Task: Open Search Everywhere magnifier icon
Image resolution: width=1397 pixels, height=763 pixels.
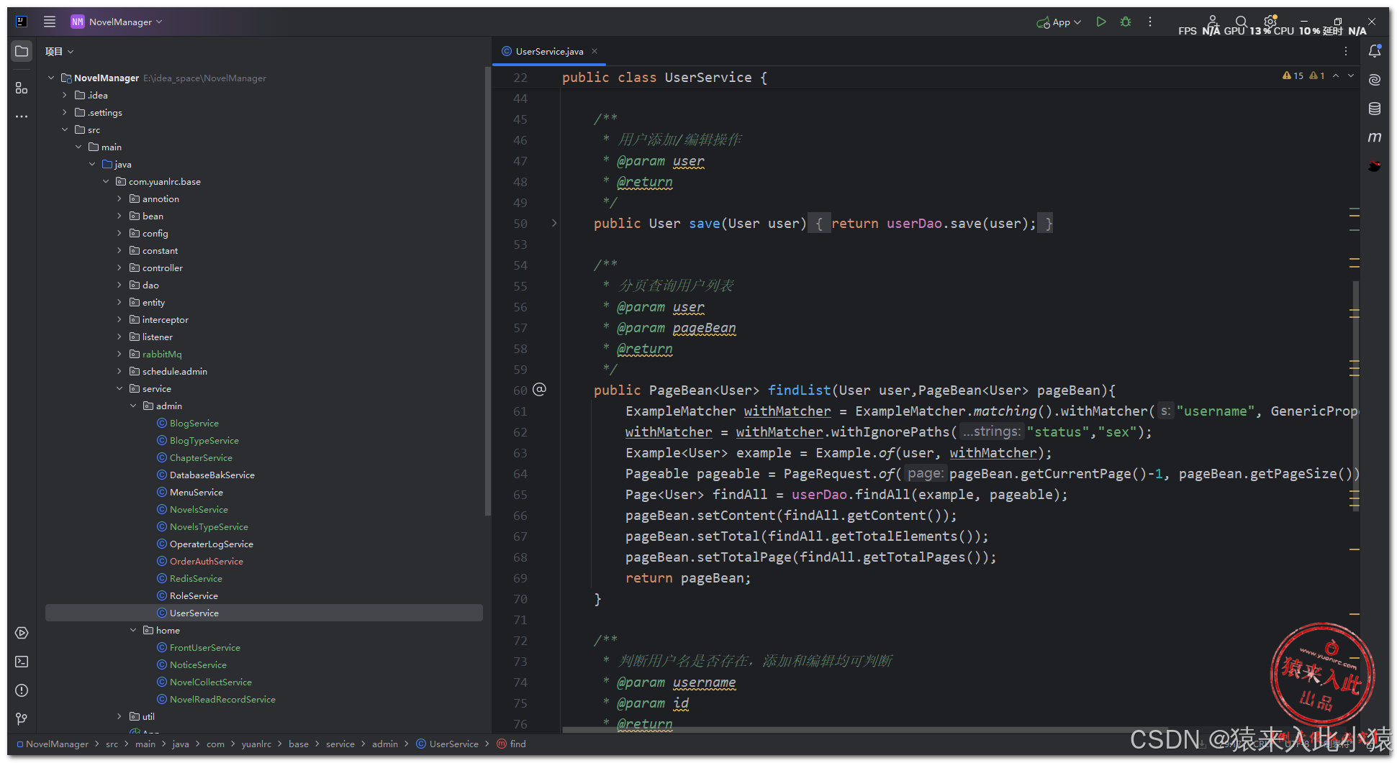Action: click(1242, 22)
